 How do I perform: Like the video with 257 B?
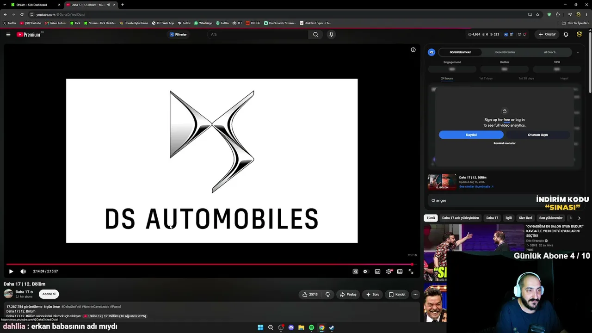pos(310,294)
